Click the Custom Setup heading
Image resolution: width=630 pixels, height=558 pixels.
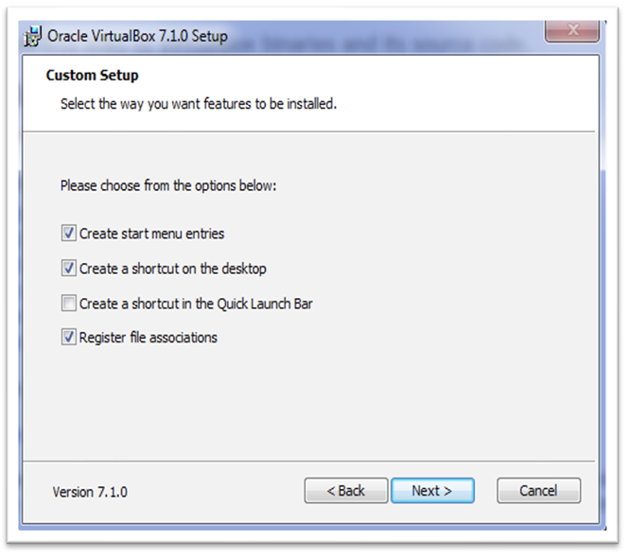(92, 76)
